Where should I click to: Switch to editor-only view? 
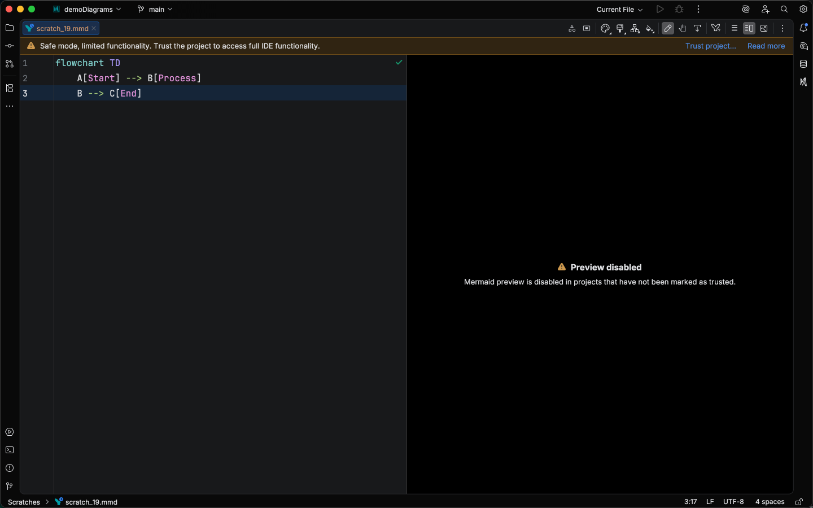click(735, 28)
